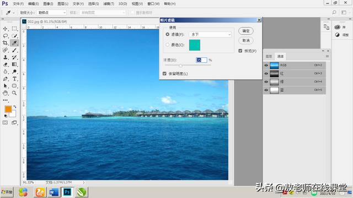Viewport: 353px width, 198px height.
Task: Select the Crop tool
Action: [5, 43]
